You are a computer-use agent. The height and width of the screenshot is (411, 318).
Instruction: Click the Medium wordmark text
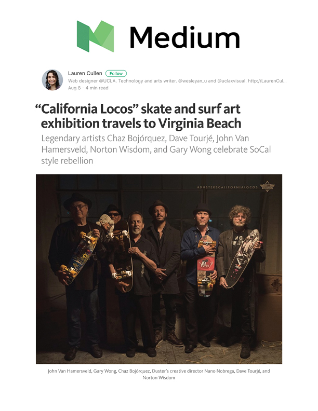point(184,37)
